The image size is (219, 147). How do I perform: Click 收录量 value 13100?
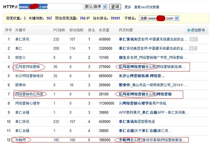click(x=104, y=57)
